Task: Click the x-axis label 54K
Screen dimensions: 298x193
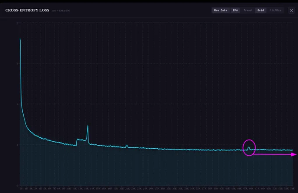Action: click(x=292, y=189)
